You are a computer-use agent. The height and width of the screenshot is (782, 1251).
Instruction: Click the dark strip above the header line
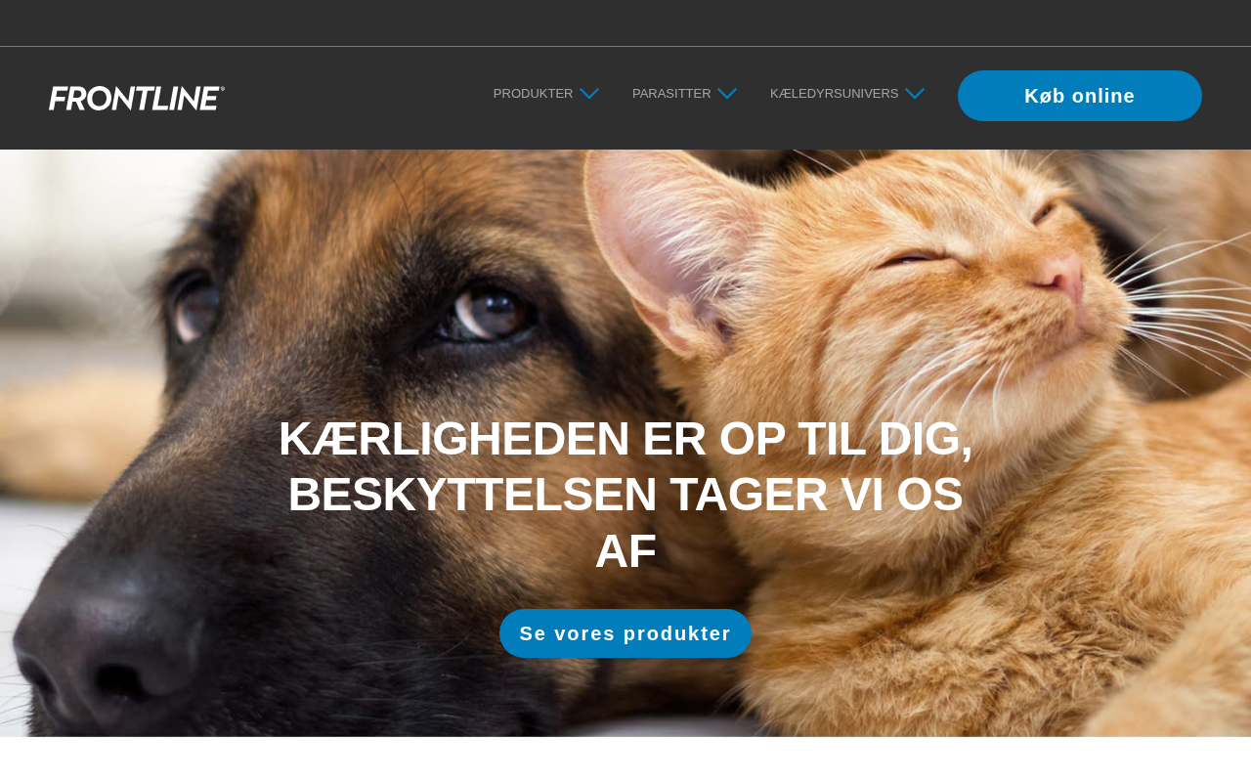coord(625,22)
